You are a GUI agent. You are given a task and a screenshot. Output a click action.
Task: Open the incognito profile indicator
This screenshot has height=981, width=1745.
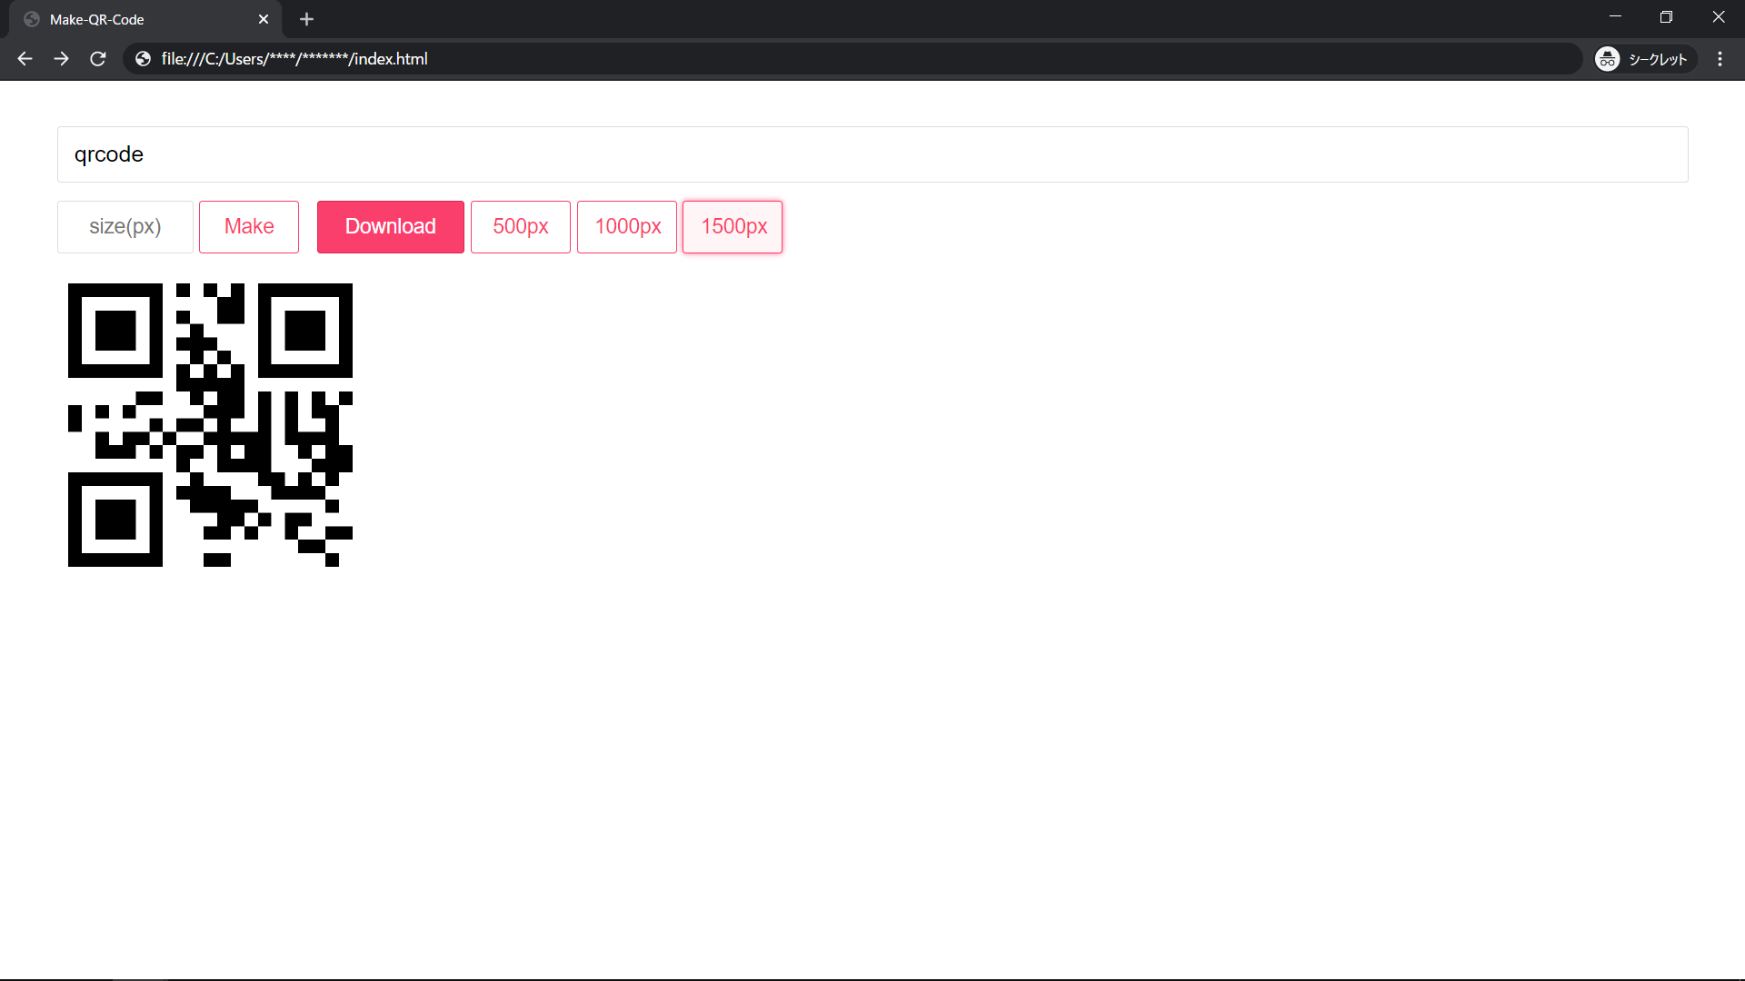pyautogui.click(x=1644, y=59)
